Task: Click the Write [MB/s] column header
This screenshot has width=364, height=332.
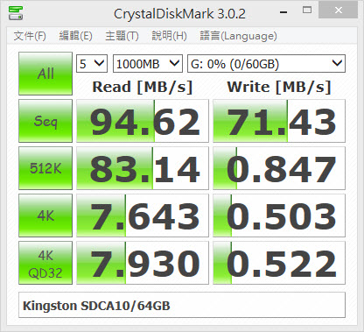Action: point(279,87)
